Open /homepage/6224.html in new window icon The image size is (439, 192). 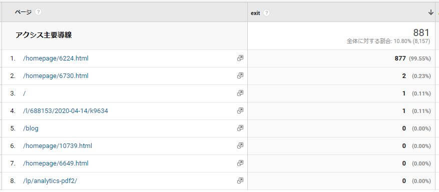pos(240,58)
